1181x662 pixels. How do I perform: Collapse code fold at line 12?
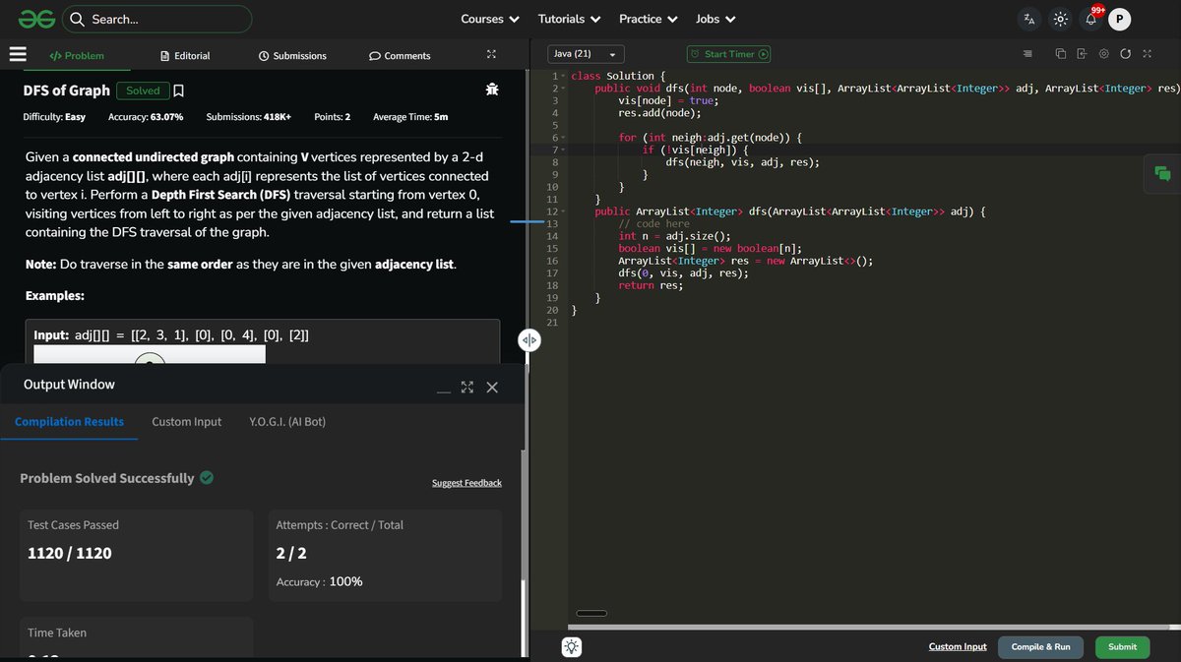(x=564, y=211)
